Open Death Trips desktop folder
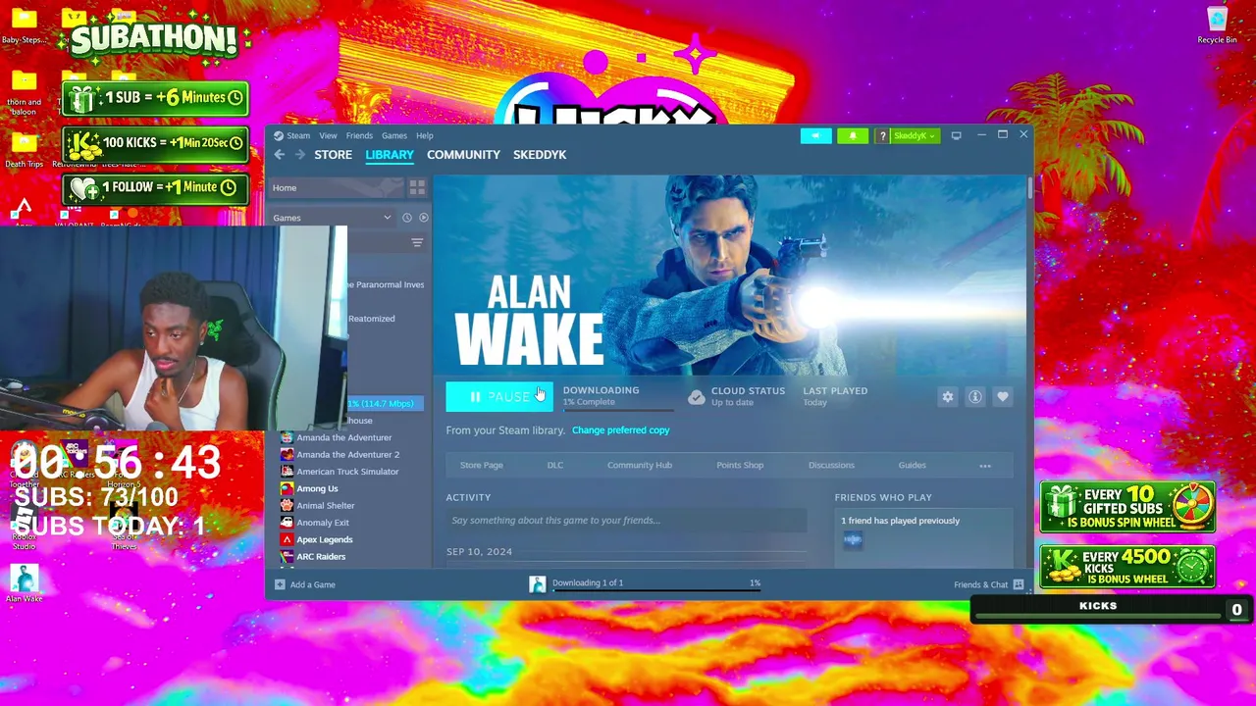The height and width of the screenshot is (706, 1256). (x=24, y=150)
